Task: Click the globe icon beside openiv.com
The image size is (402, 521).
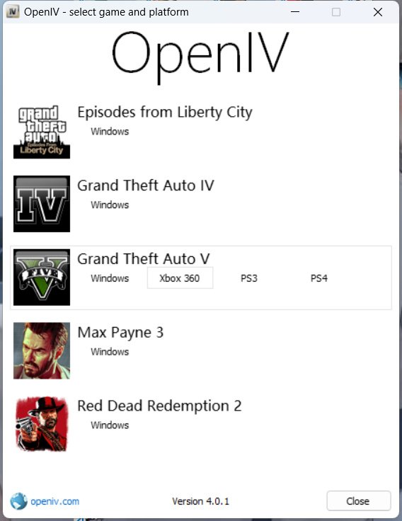Action: coord(18,501)
